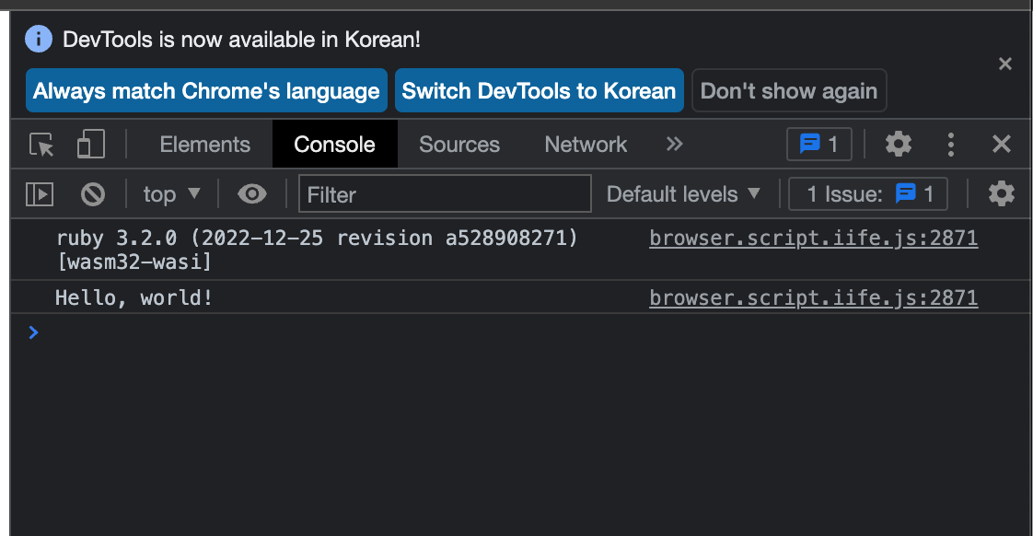
Task: Open browser.script.iife.js:2871 link on Hello, world! row
Action: click(x=814, y=298)
